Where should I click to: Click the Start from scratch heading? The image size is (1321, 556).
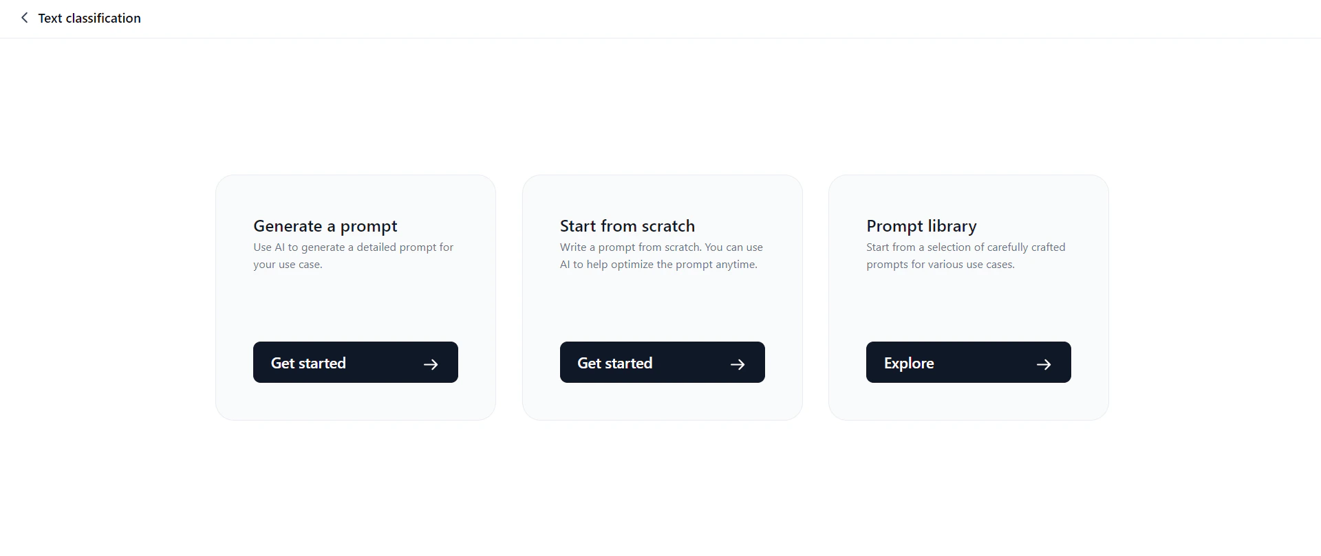[x=627, y=225]
